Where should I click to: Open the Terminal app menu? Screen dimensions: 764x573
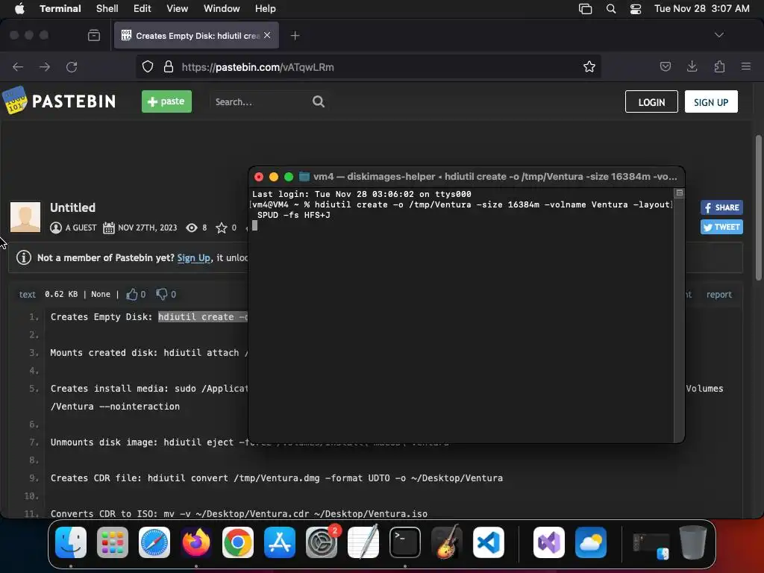60,9
